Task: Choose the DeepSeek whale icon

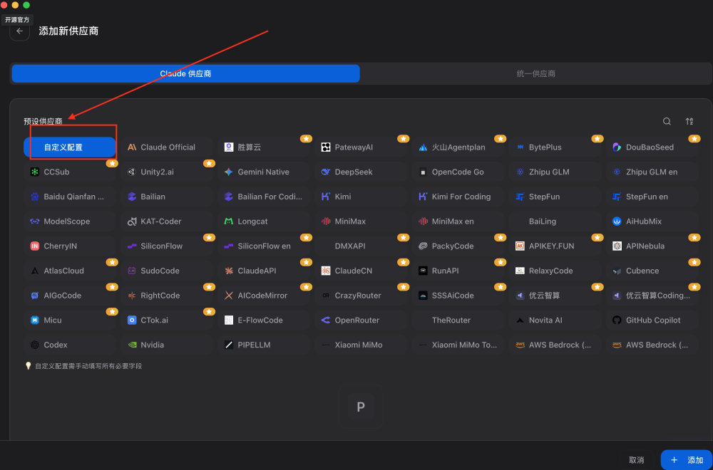Action: coord(326,172)
